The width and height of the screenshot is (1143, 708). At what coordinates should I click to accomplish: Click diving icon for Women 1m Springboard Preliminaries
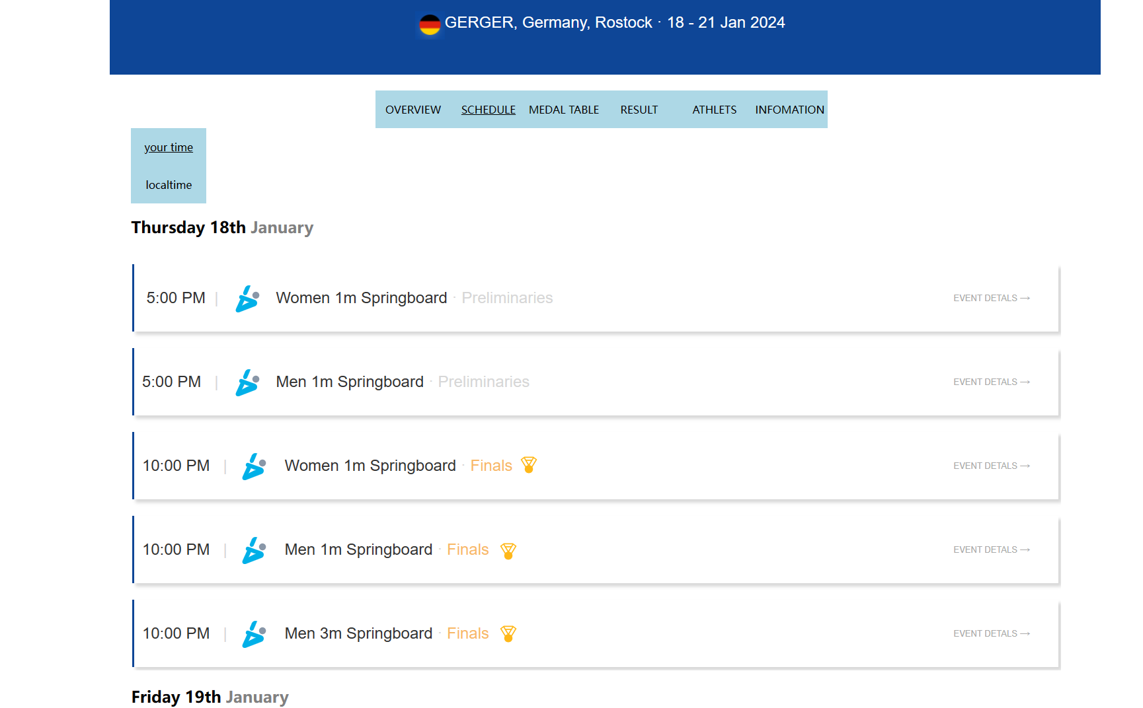coord(247,299)
